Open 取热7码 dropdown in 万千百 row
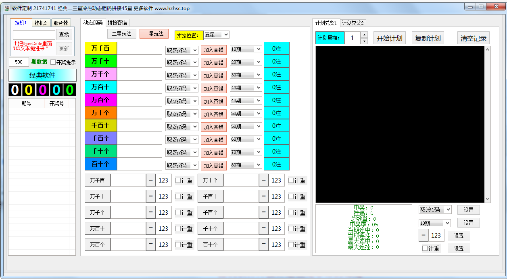 point(182,50)
